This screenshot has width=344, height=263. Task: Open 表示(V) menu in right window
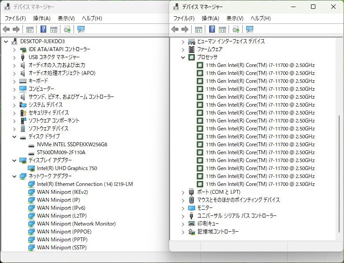tap(235, 19)
